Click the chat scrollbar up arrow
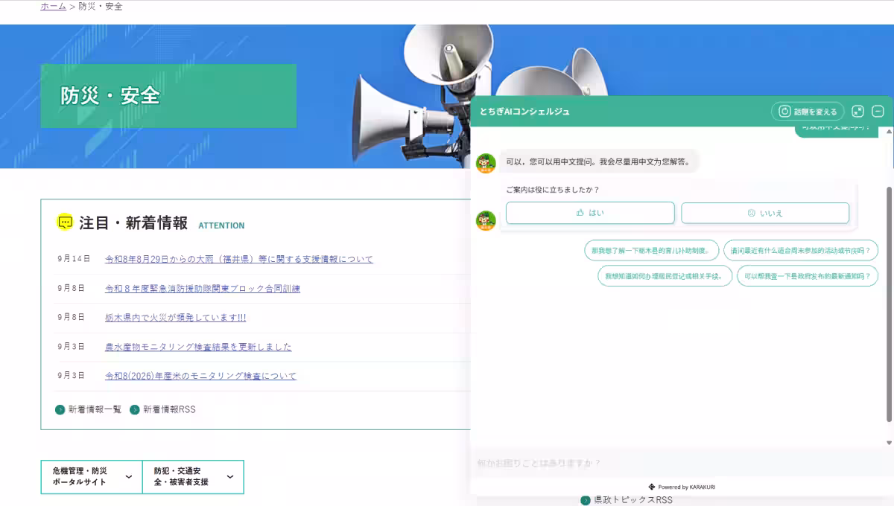 888,132
